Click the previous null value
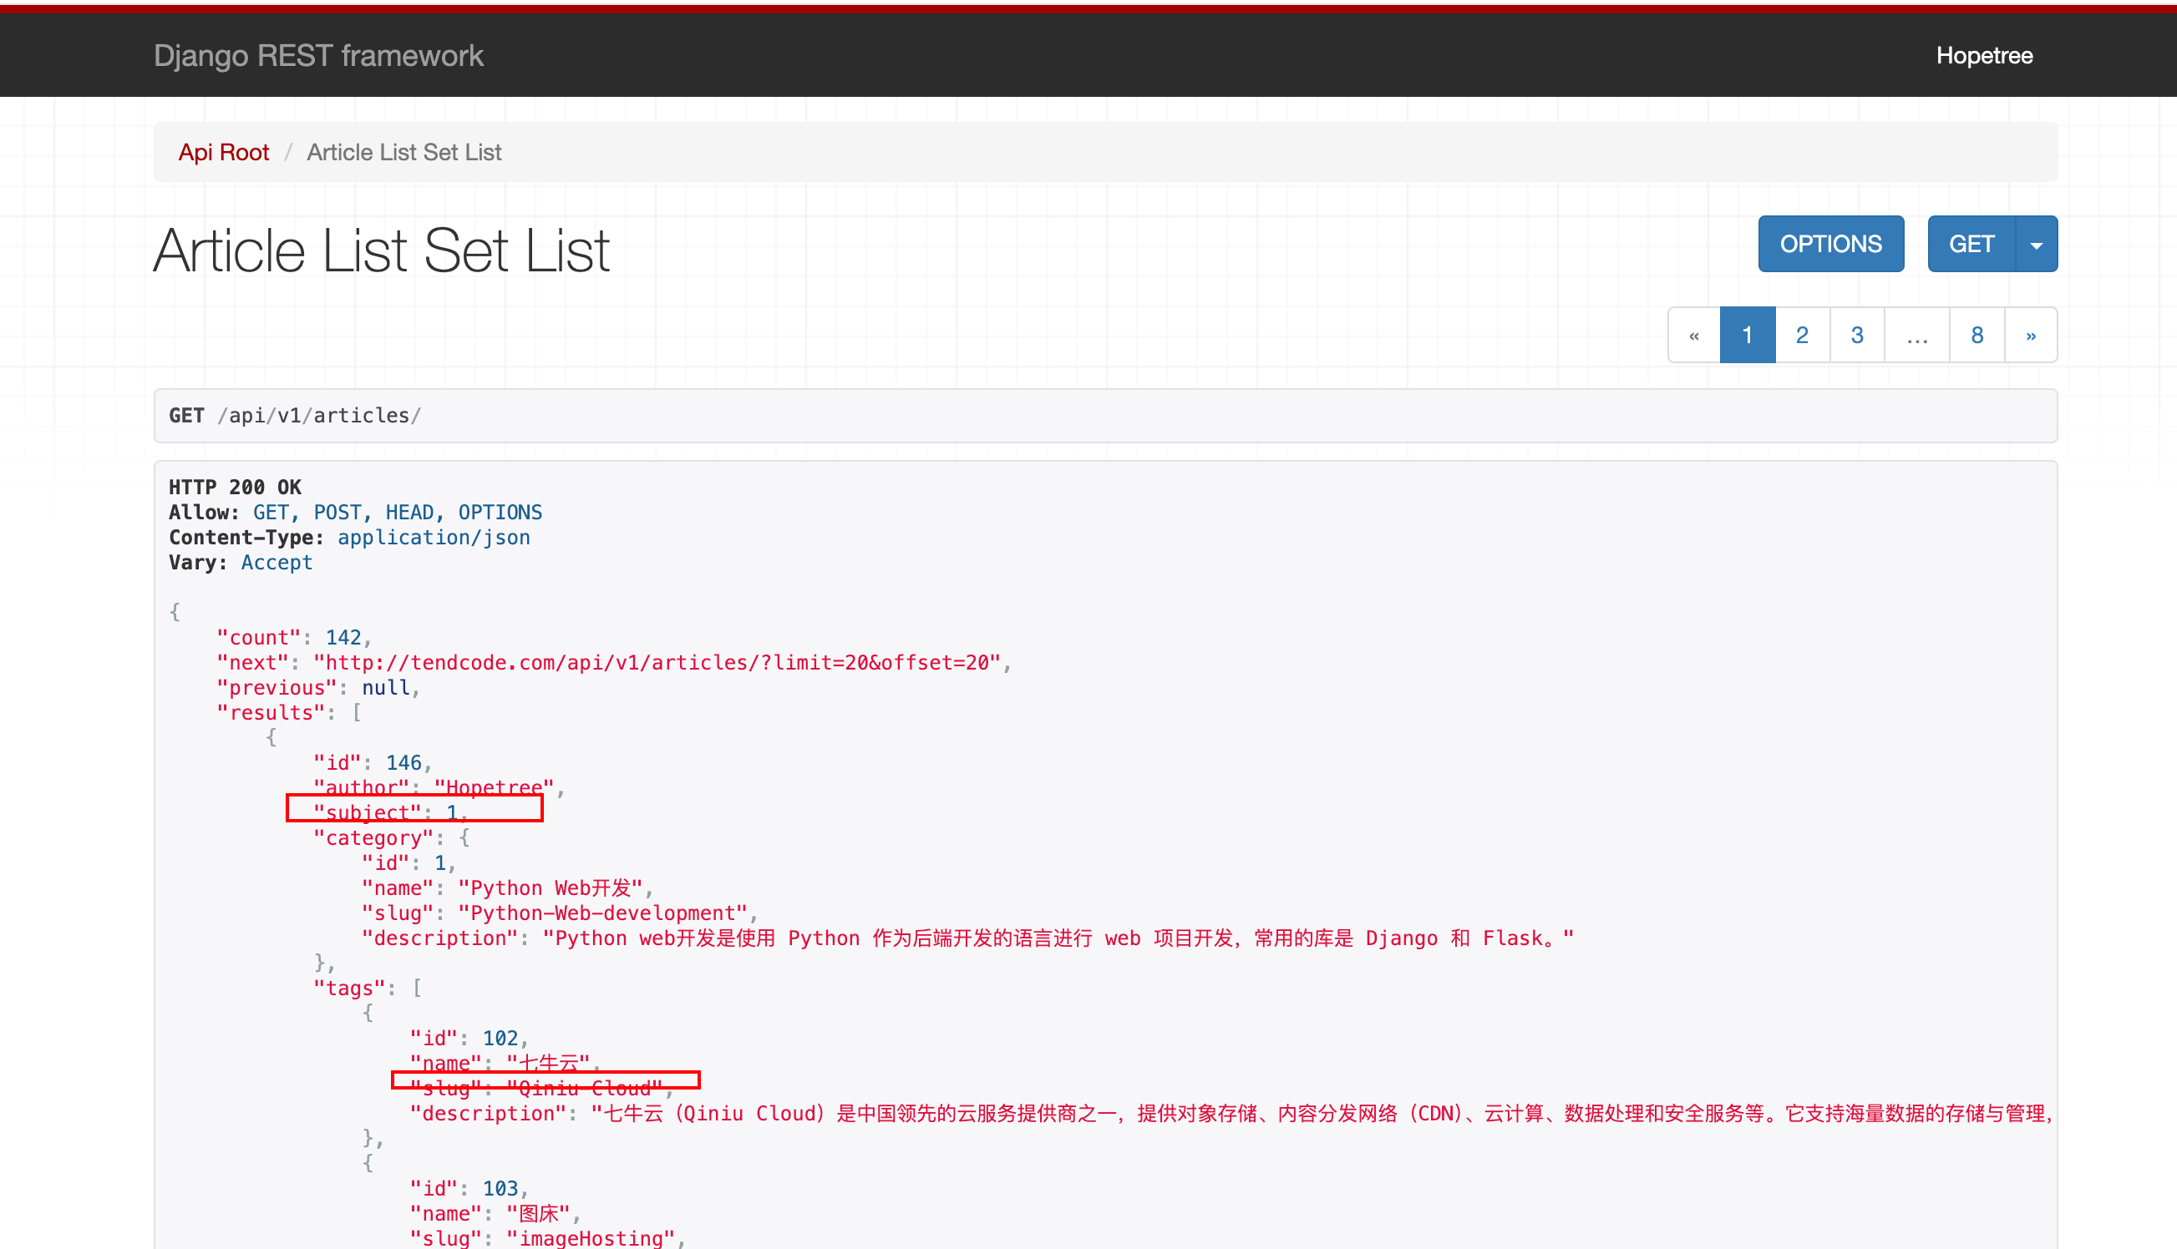This screenshot has width=2177, height=1249. (385, 687)
